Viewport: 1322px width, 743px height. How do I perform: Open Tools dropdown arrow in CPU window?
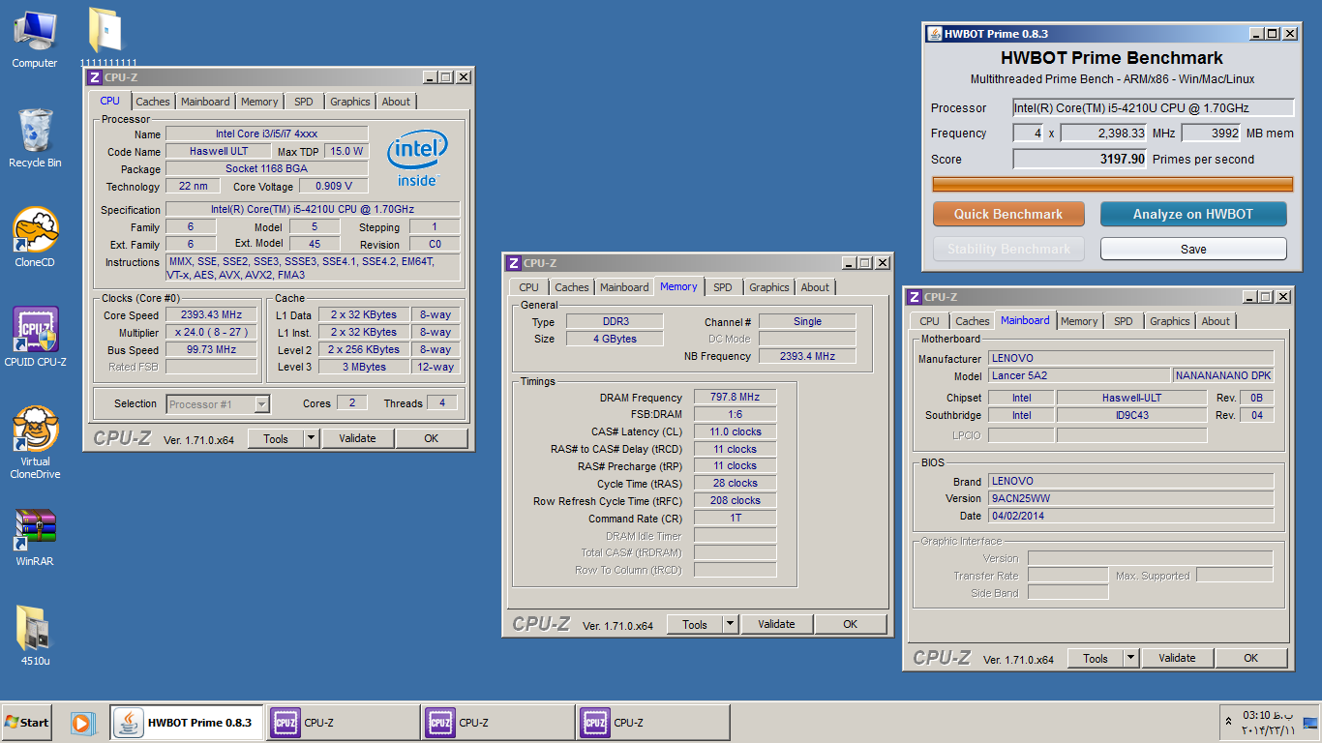311,438
